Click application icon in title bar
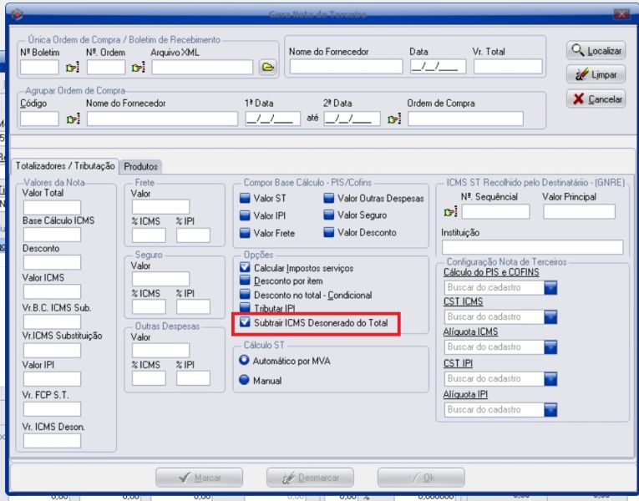Screen dimensions: 639x501 click(x=17, y=15)
